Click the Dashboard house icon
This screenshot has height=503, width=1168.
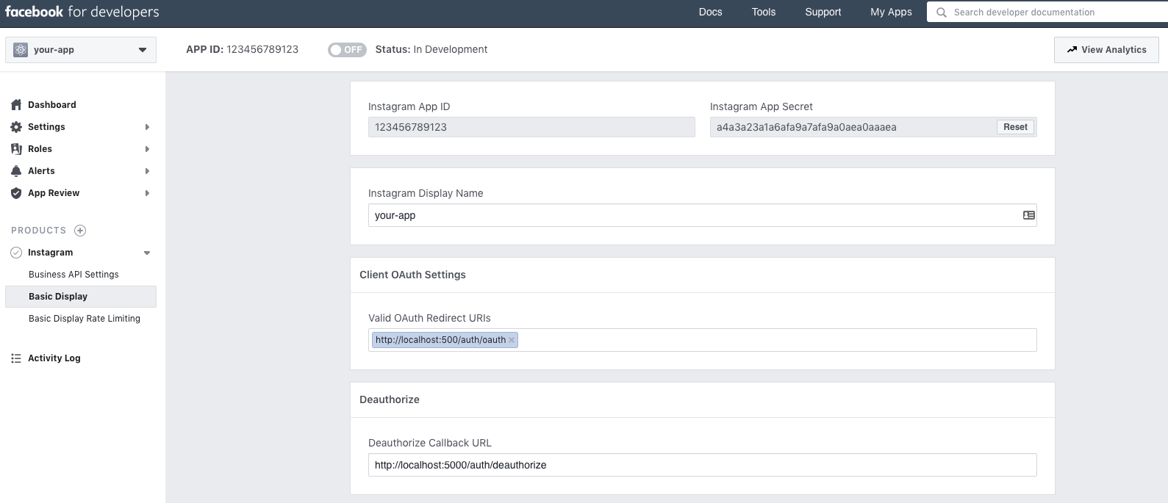coord(16,105)
